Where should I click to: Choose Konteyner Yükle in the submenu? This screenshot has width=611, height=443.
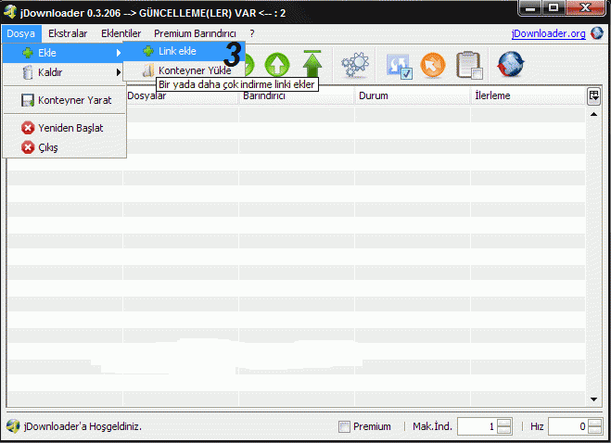[x=194, y=70]
